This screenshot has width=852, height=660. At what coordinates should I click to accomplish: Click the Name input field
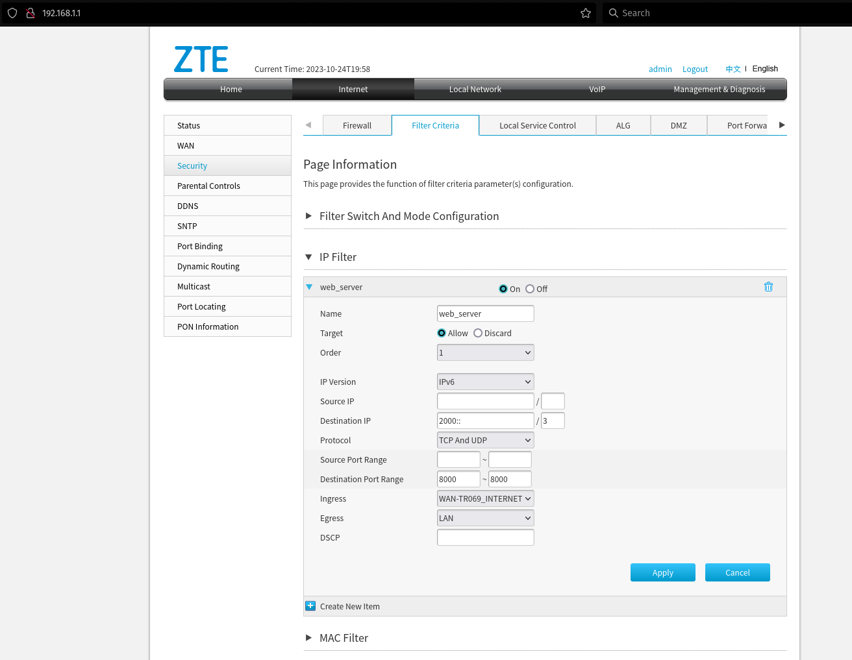pos(486,313)
